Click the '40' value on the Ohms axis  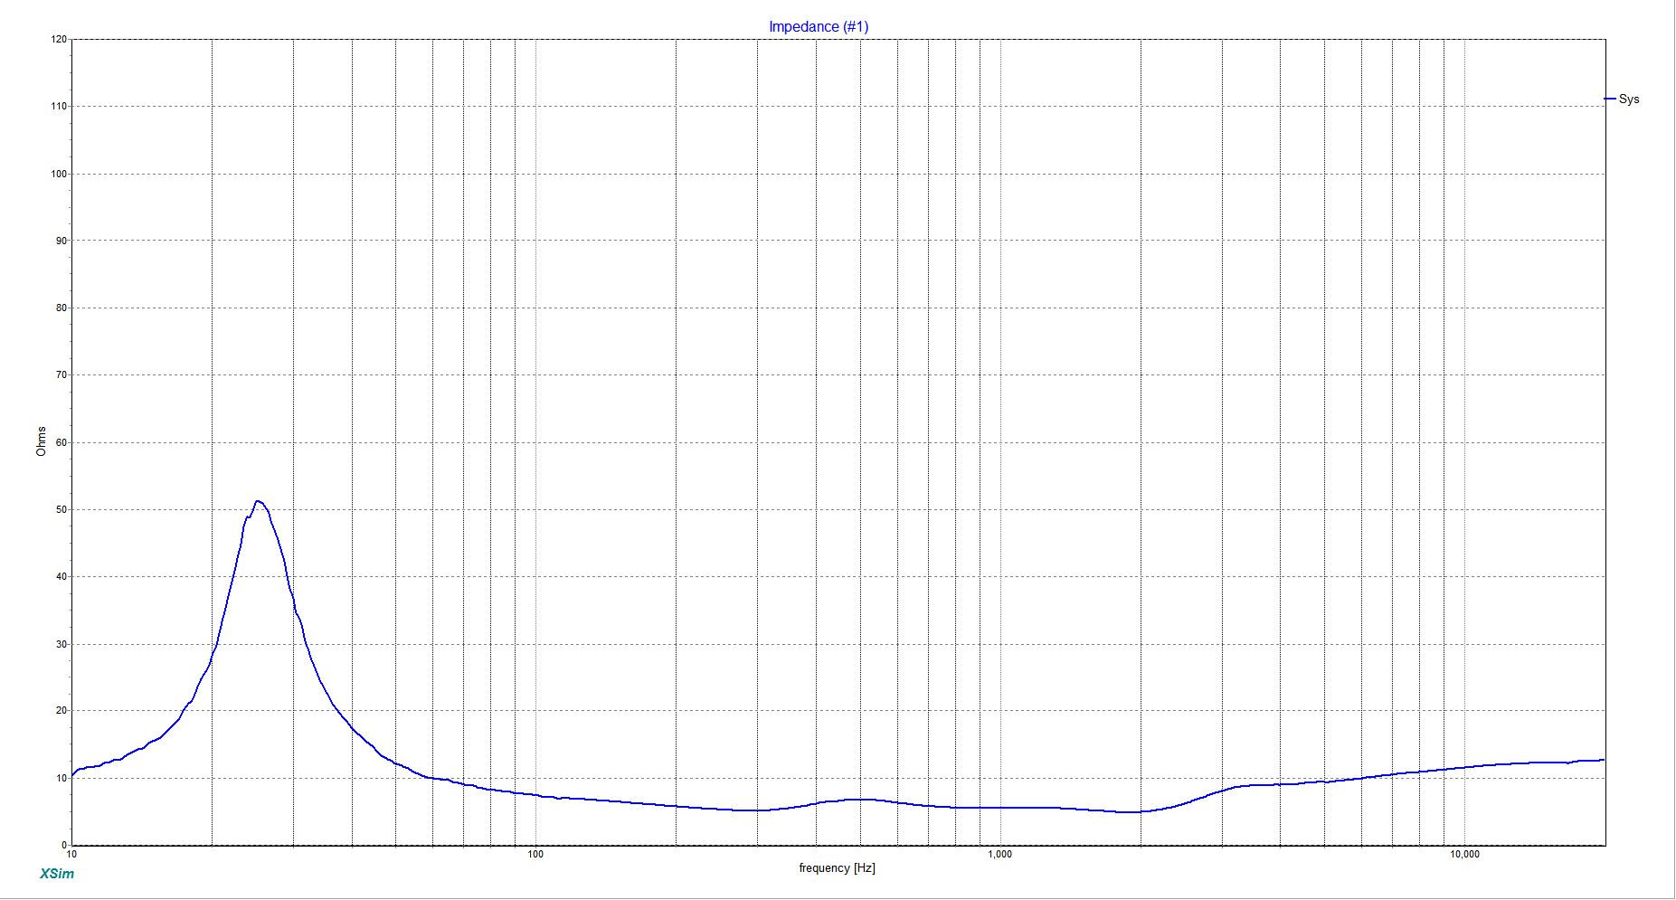tap(62, 576)
